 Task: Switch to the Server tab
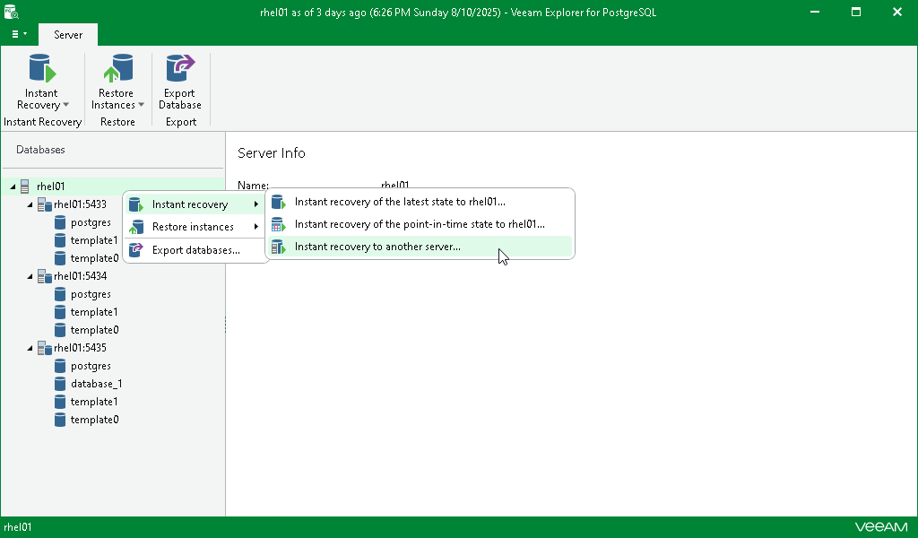point(68,35)
